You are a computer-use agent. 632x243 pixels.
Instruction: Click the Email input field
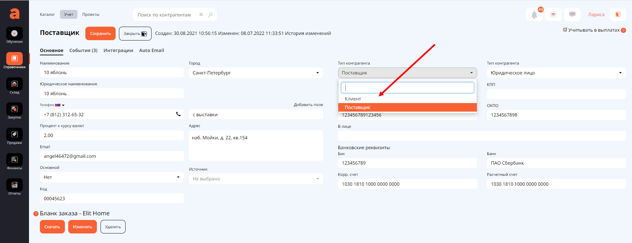[x=112, y=156]
